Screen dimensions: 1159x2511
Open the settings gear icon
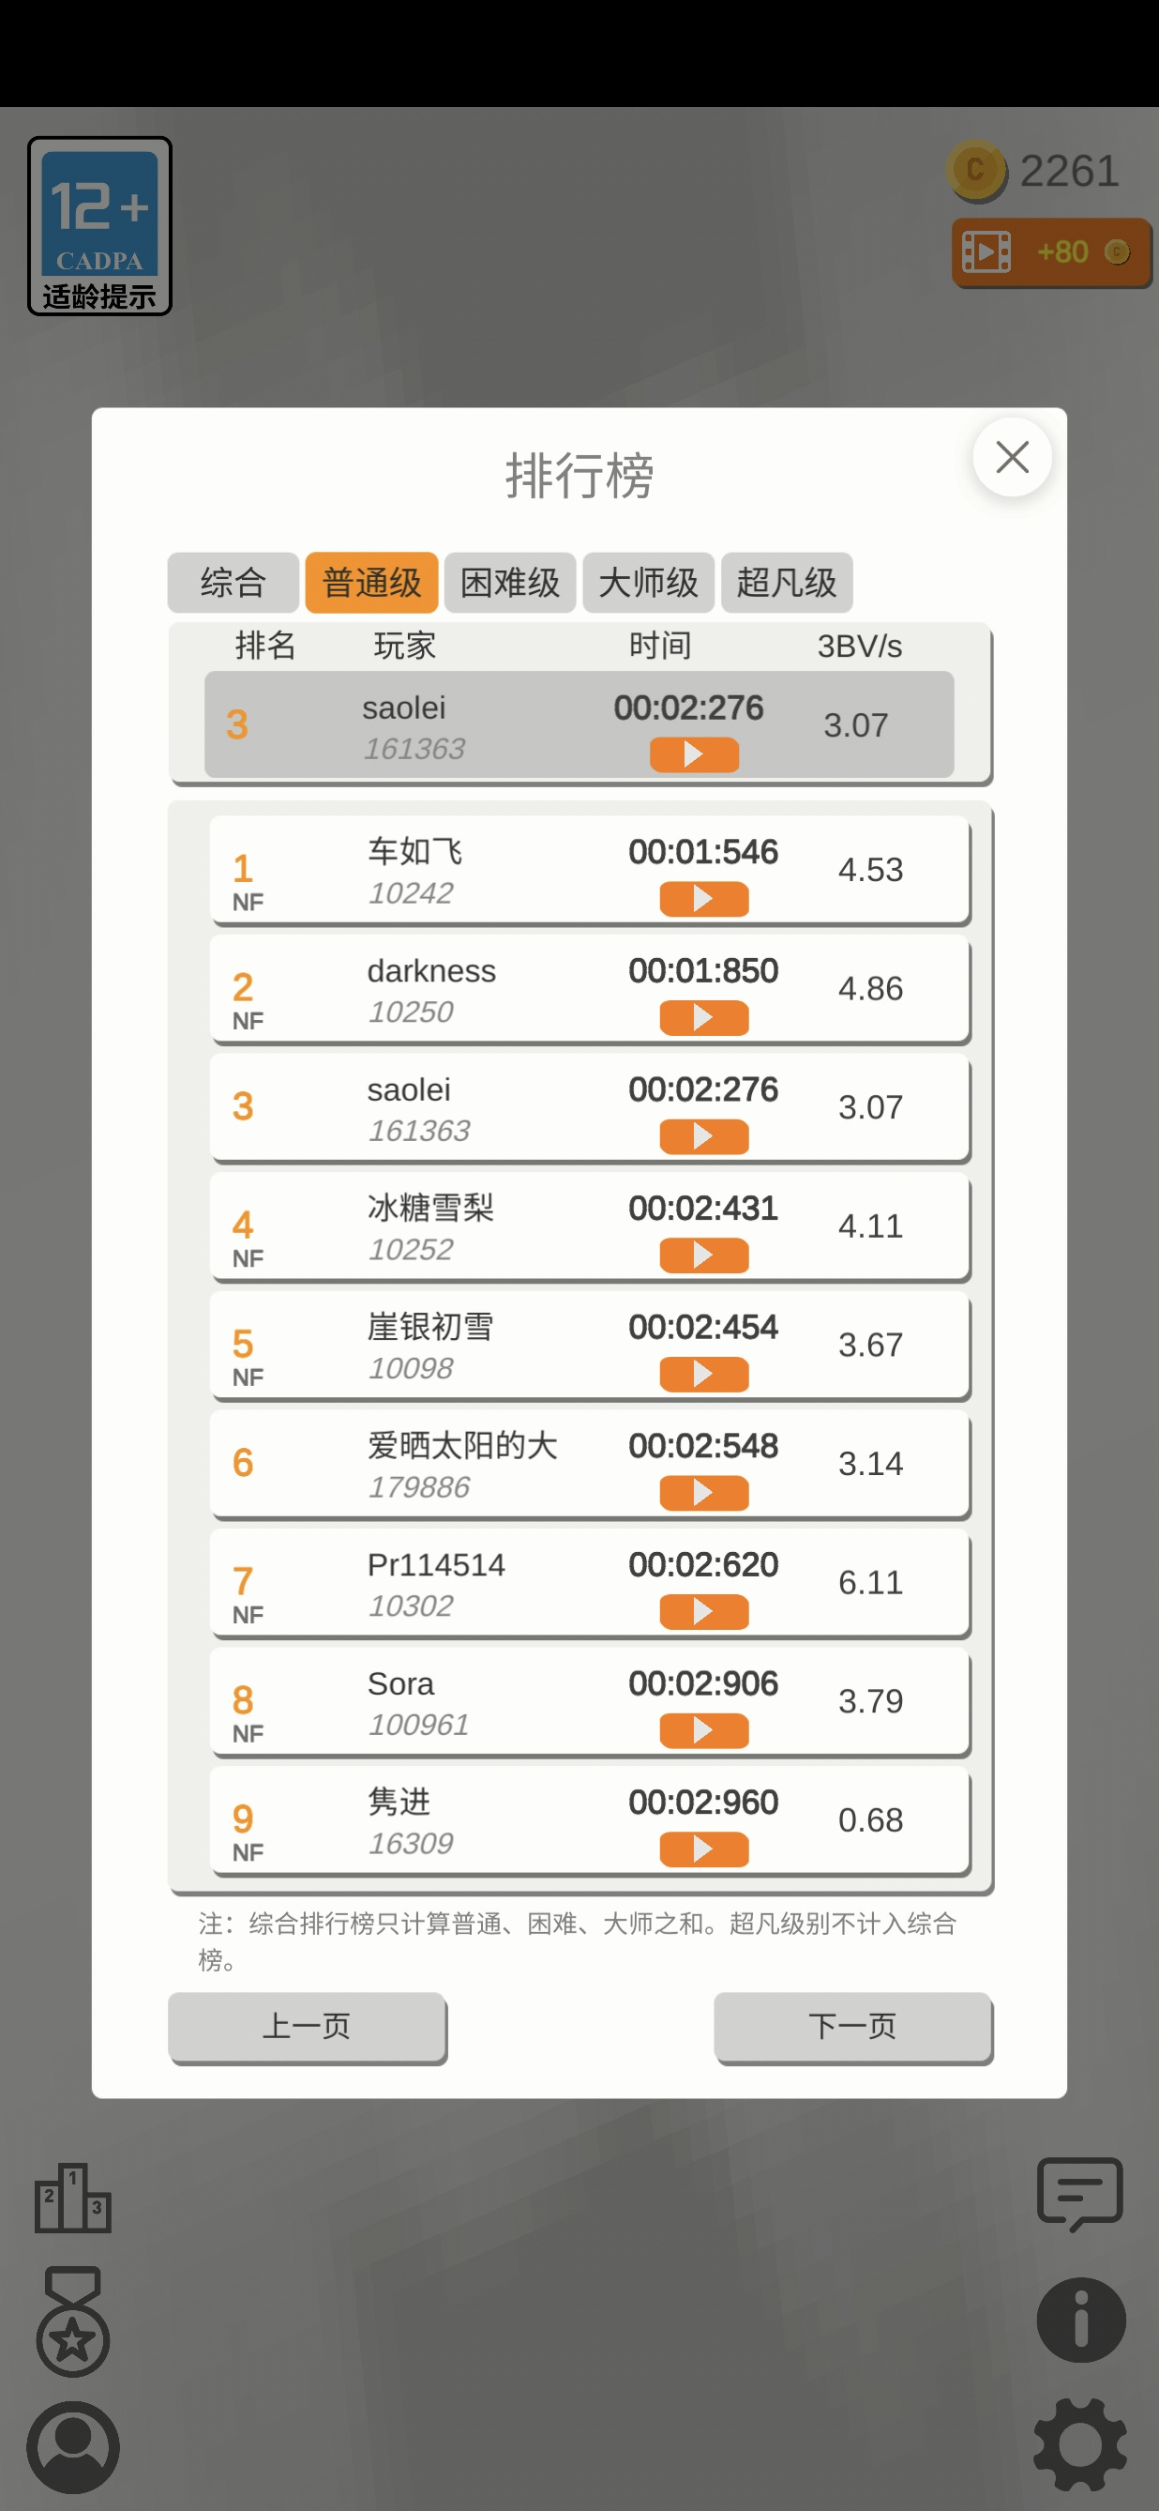[1080, 2444]
